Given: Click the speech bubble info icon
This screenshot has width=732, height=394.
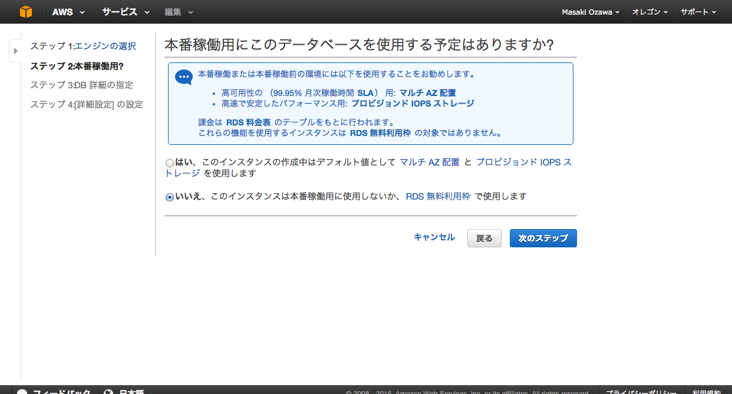Looking at the screenshot, I should click(184, 77).
